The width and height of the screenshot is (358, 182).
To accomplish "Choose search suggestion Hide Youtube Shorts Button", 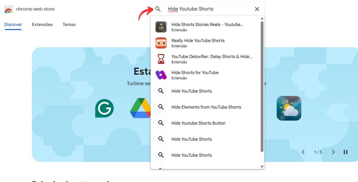I will (206, 123).
